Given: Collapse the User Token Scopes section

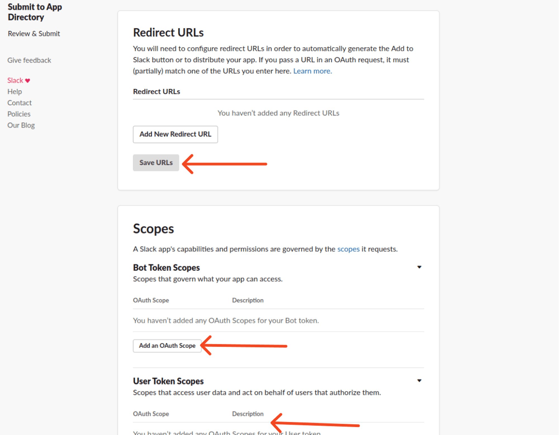Looking at the screenshot, I should point(419,380).
